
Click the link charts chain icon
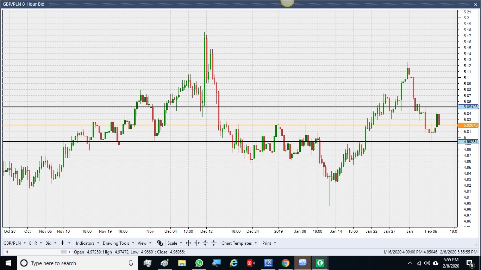(160, 243)
